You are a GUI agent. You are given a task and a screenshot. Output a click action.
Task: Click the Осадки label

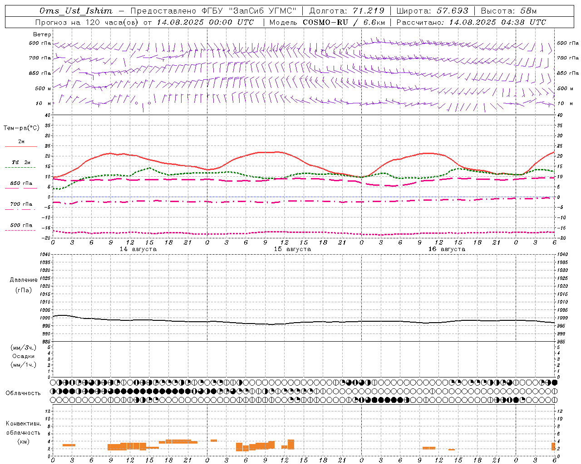click(24, 356)
